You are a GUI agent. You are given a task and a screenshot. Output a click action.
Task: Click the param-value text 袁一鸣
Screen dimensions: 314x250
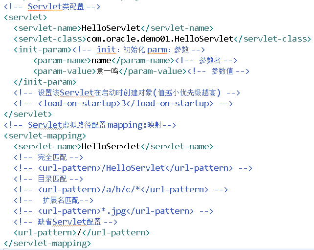pos(107,71)
